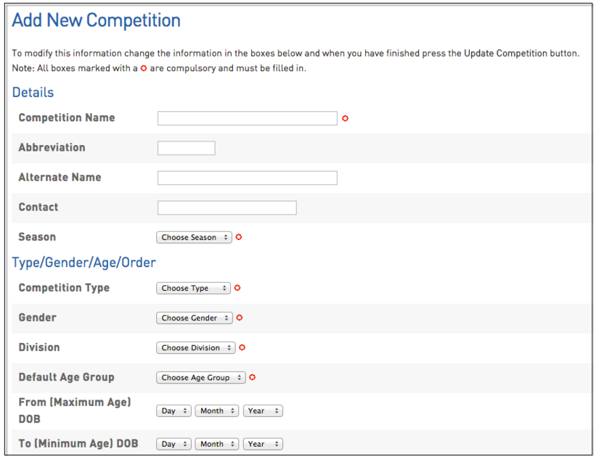The image size is (599, 459).
Task: Open Day dropdown for Maximum Age DOB
Action: point(174,410)
